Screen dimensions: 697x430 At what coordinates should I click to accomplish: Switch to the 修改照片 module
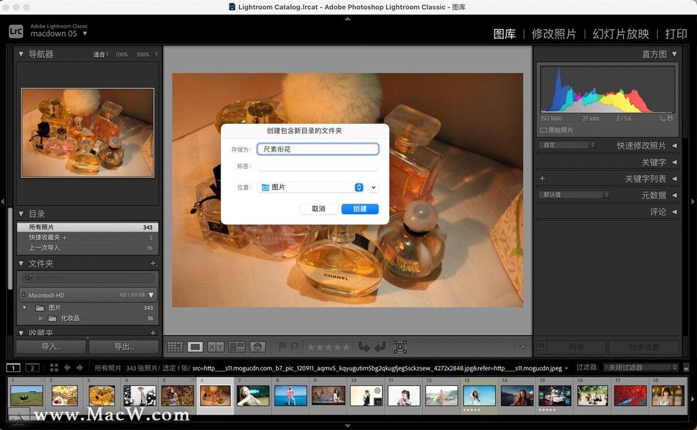pos(554,34)
